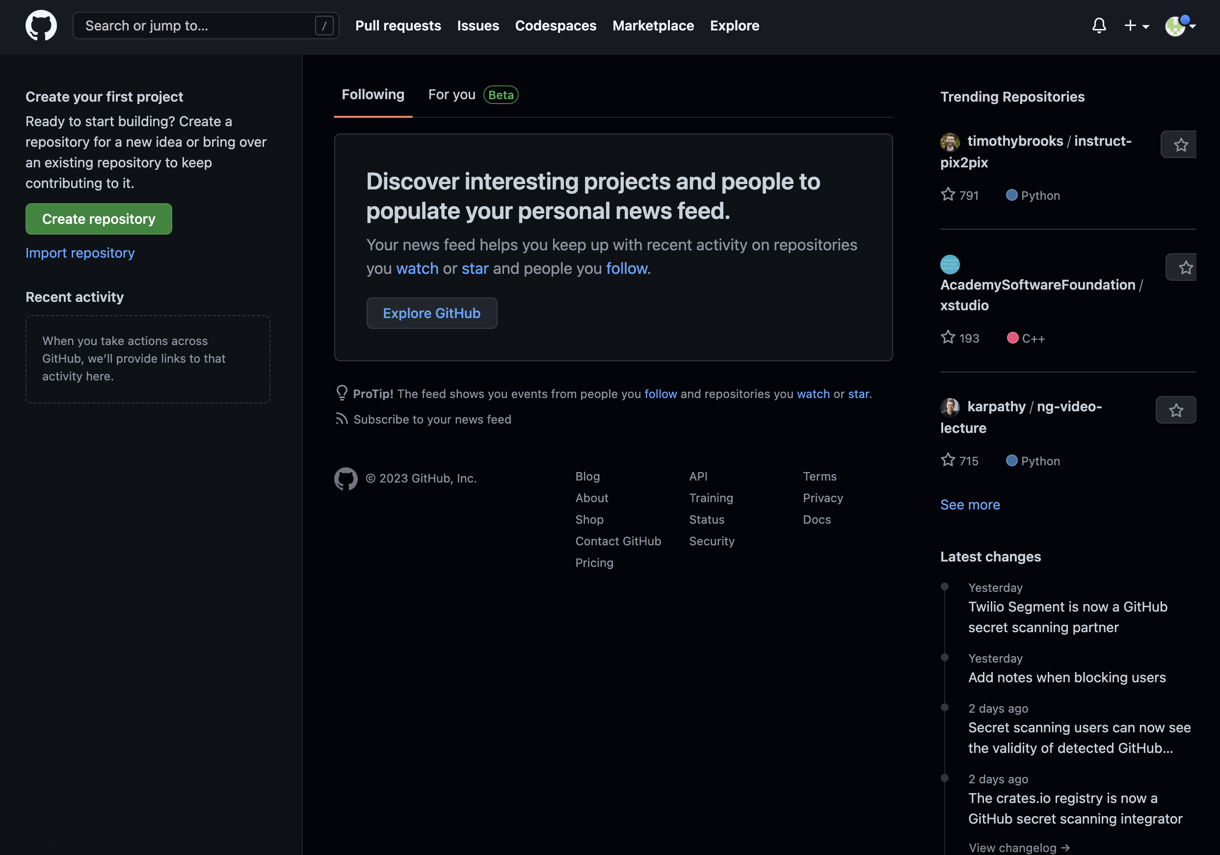Screen dimensions: 1220x855
Task: Click karpathy avatar image
Action: (950, 407)
